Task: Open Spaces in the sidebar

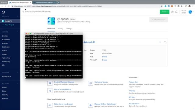Action: 5,51
